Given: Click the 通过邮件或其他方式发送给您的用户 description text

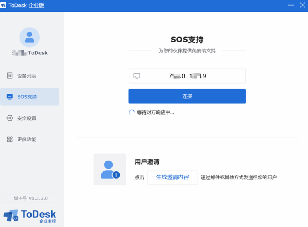Looking at the screenshot, I should click(239, 177).
